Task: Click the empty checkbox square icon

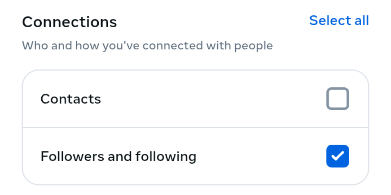Action: tap(338, 98)
